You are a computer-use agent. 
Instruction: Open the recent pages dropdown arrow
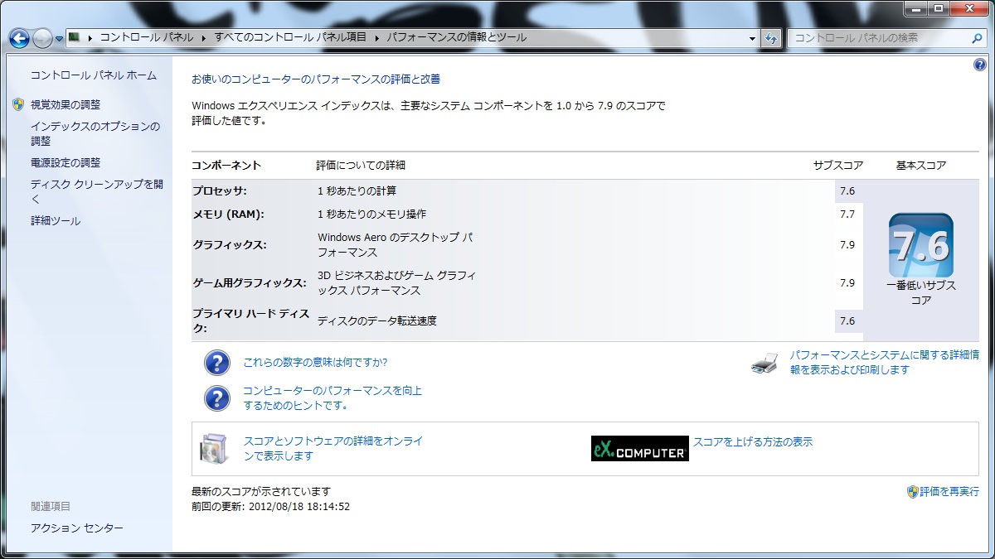pyautogui.click(x=59, y=39)
